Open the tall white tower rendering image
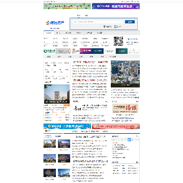This screenshot has height=183, width=183. 57,94
